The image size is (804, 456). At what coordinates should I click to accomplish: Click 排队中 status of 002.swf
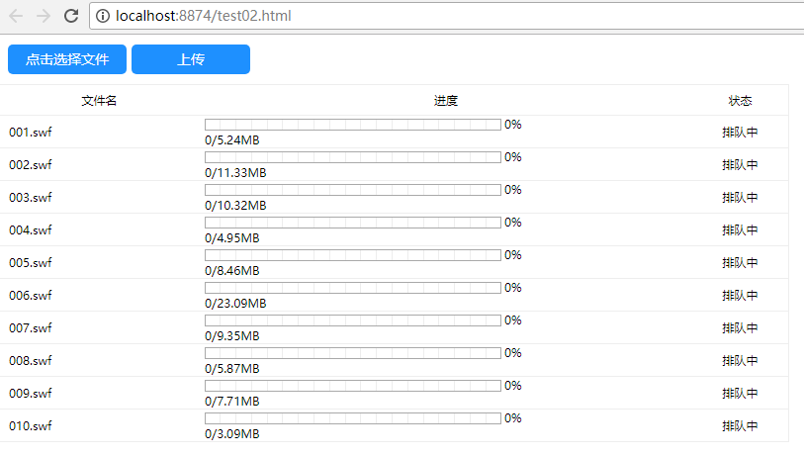pyautogui.click(x=740, y=165)
